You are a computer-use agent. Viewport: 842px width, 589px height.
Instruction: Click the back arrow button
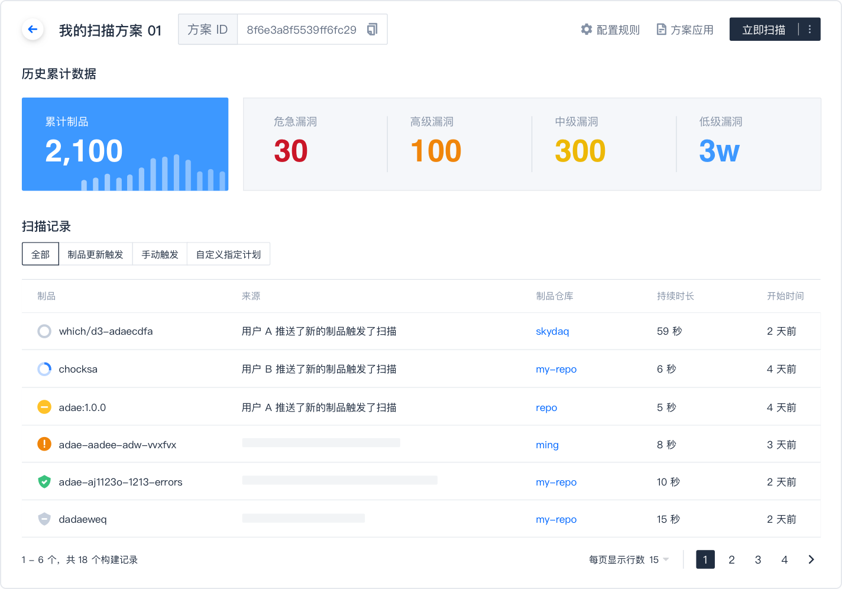pos(33,29)
